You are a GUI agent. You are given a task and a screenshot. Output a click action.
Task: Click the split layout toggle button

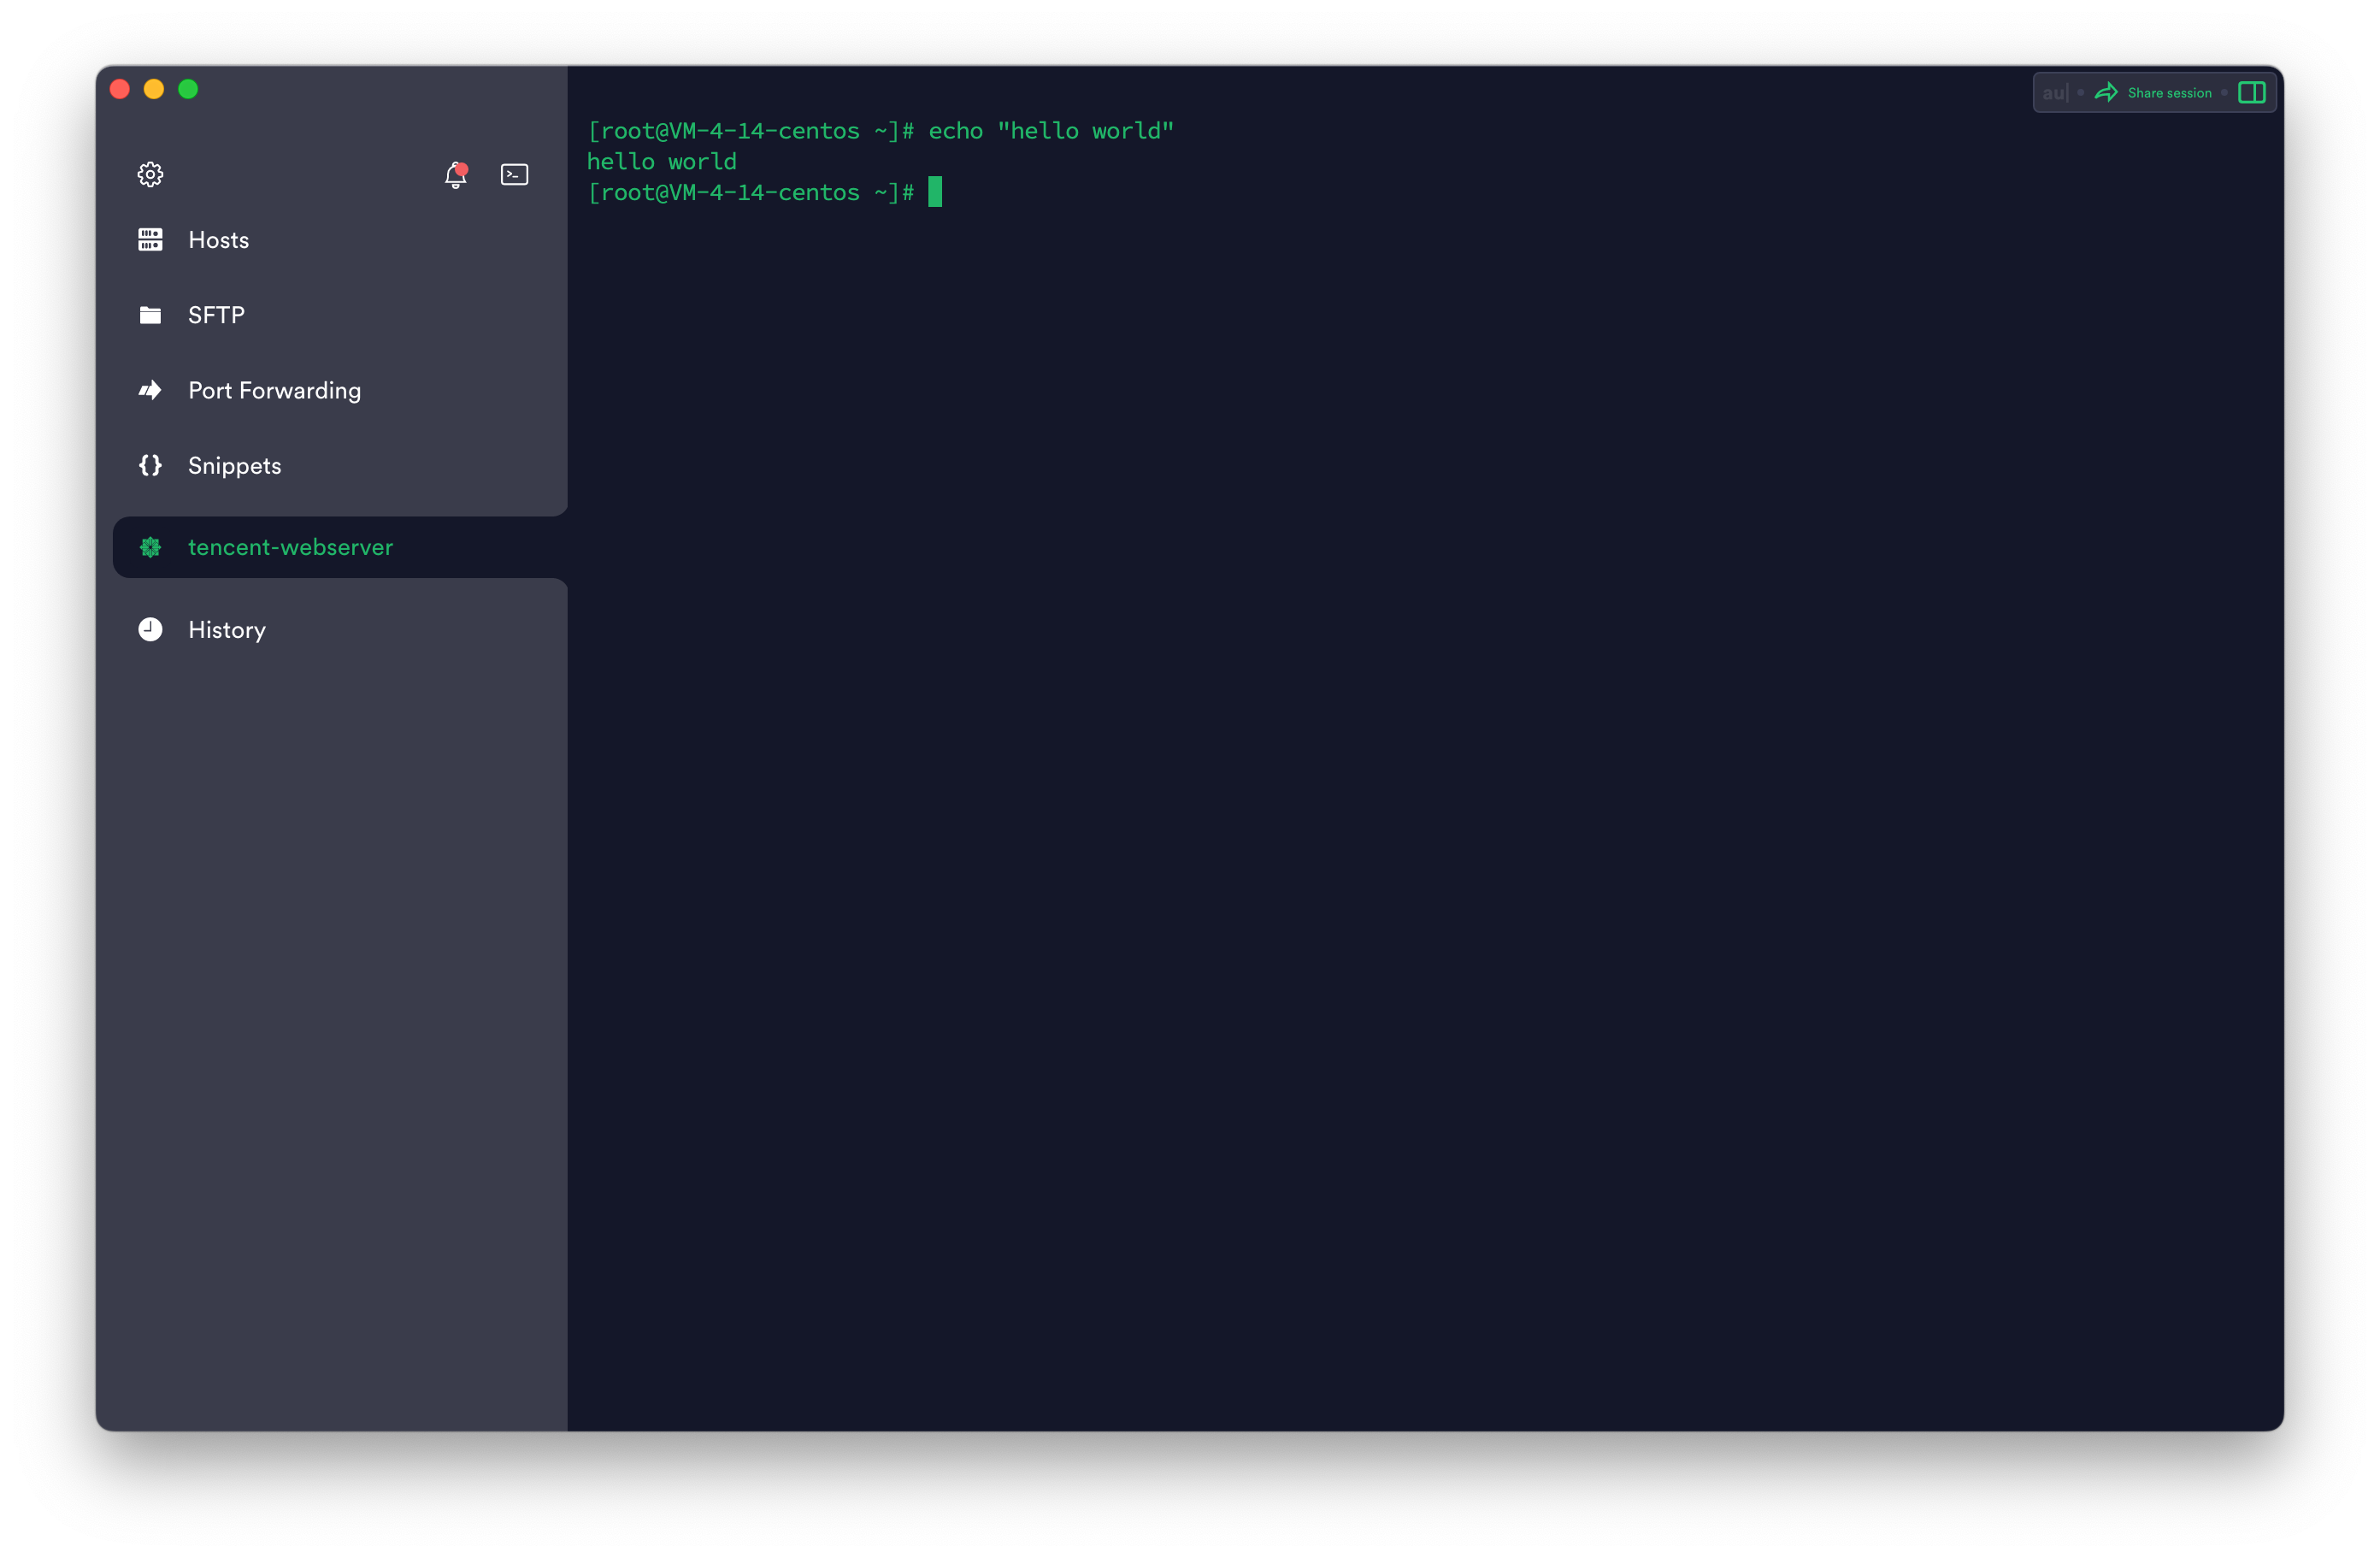click(2255, 92)
